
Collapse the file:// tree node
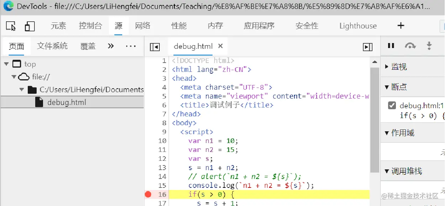click(x=14, y=77)
